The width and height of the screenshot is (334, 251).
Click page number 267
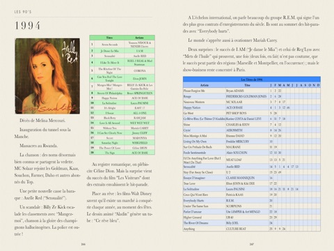click(x=252, y=244)
